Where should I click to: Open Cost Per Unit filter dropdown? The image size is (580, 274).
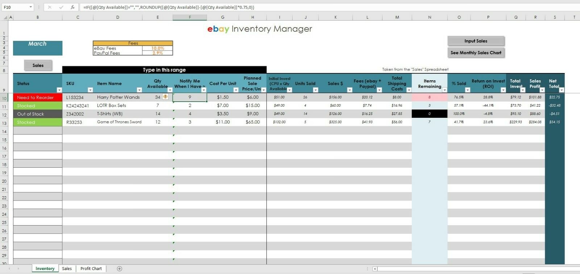[x=236, y=90]
